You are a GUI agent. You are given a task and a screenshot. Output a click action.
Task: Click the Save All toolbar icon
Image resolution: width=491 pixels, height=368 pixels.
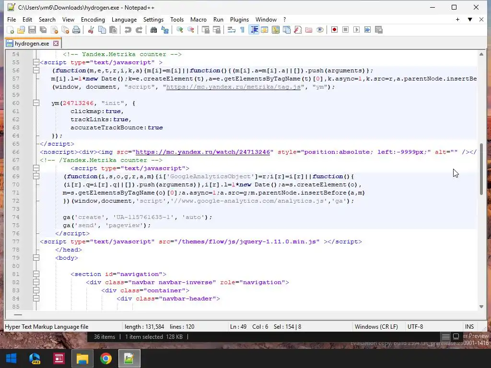43,30
